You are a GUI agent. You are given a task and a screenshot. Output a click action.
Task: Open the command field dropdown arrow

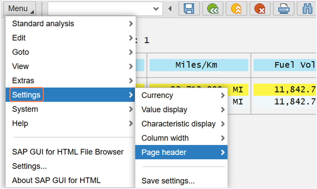[156, 9]
